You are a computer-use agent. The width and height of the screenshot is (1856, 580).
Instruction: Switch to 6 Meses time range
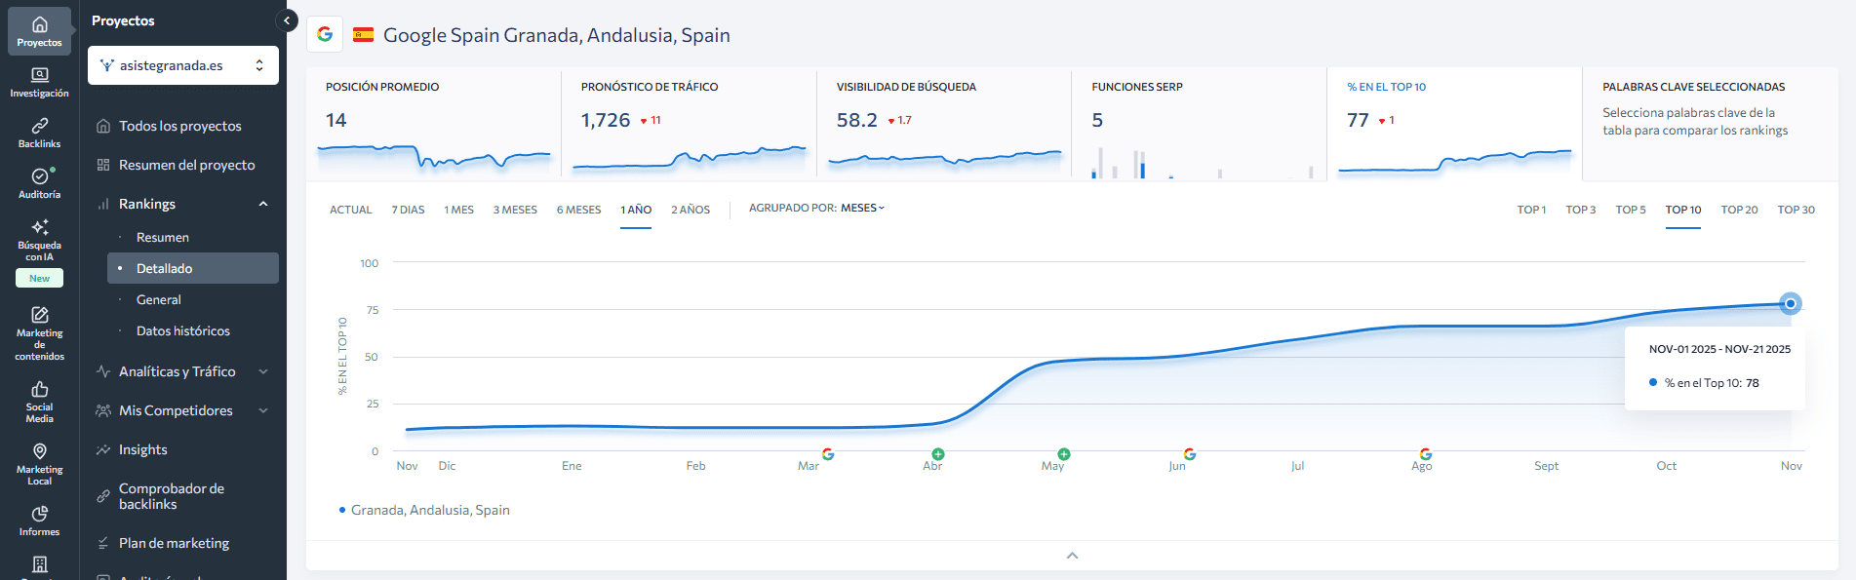[578, 210]
